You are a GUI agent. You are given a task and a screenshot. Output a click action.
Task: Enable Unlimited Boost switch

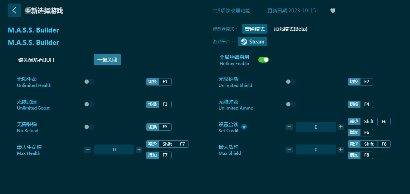(x=89, y=104)
